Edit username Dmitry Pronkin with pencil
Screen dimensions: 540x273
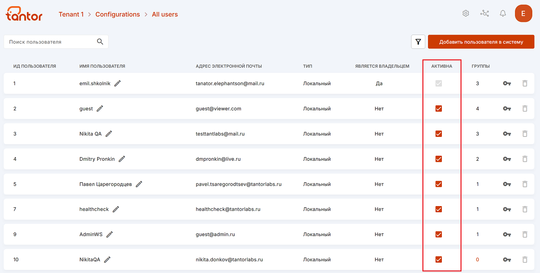pos(122,159)
